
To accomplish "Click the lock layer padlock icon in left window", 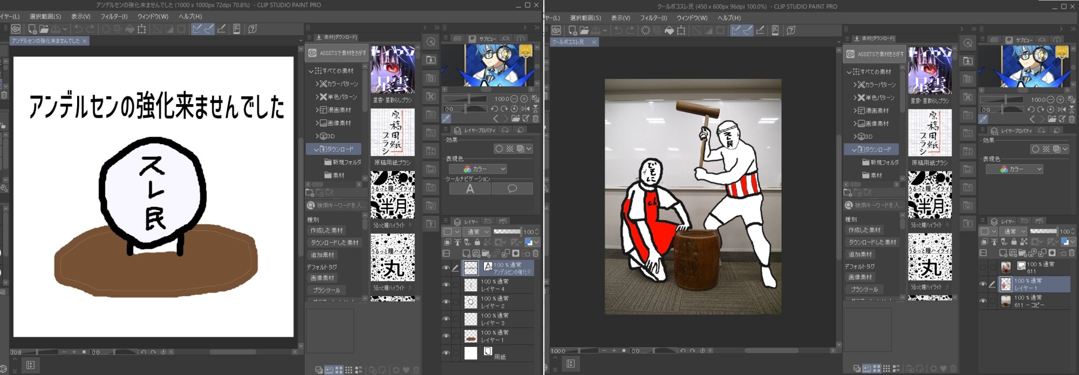I will [x=477, y=242].
